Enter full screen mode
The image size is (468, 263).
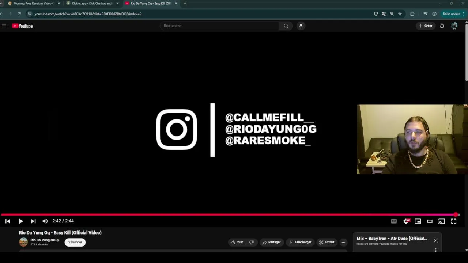(x=454, y=221)
